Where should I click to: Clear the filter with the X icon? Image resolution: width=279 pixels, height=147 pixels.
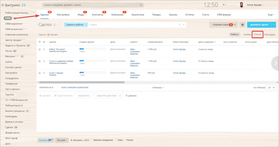[x=183, y=25]
